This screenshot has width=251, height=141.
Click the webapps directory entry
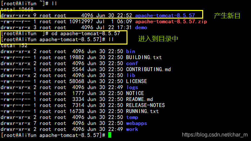[x=136, y=123]
